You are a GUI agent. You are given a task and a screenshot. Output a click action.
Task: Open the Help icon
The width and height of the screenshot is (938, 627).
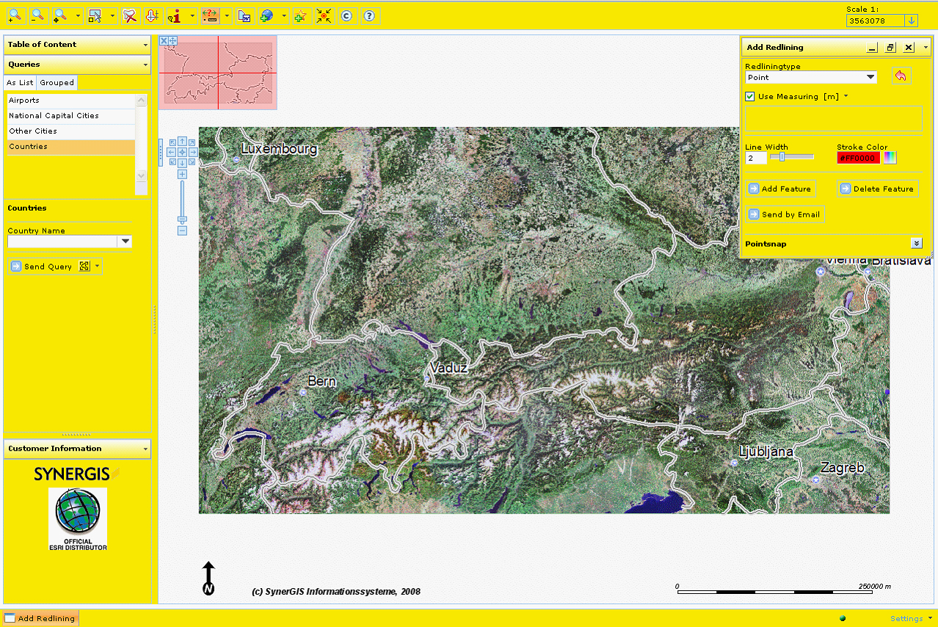point(369,15)
